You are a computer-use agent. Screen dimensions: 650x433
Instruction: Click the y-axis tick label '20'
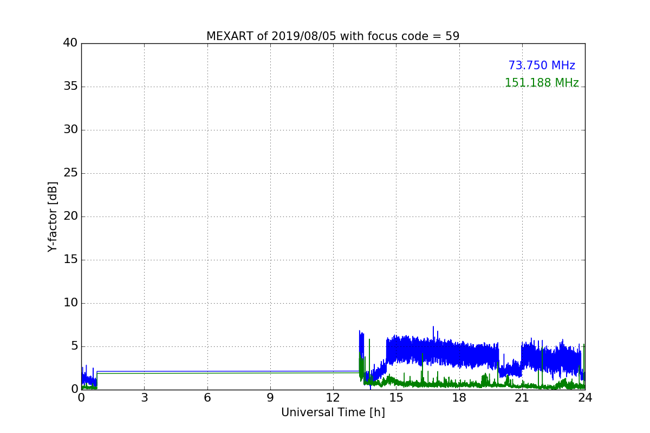pyautogui.click(x=70, y=216)
